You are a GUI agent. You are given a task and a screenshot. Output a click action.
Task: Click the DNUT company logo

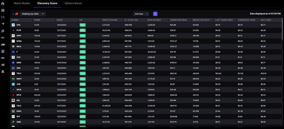(x=13, y=79)
